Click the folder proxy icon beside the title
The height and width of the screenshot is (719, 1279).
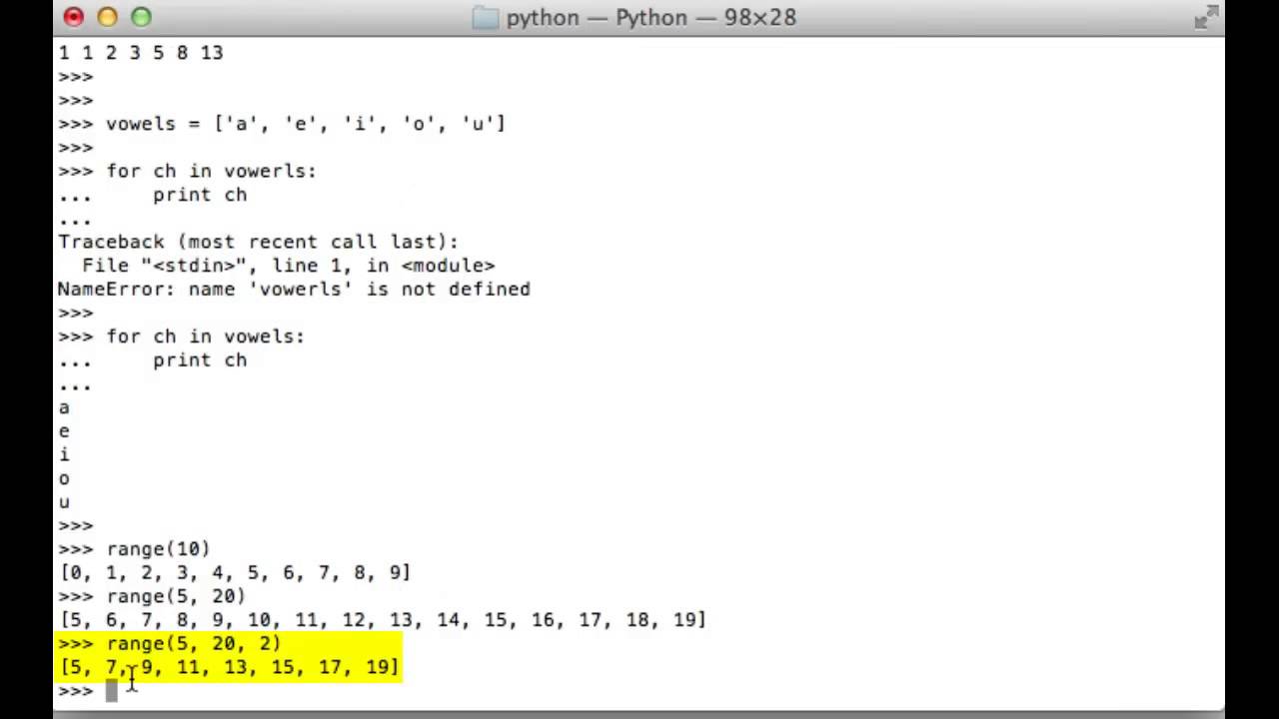(485, 18)
